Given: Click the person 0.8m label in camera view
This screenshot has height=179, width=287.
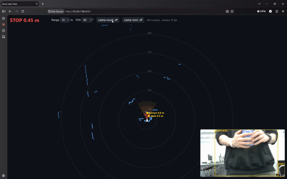Looking at the screenshot, I should click(221, 131).
